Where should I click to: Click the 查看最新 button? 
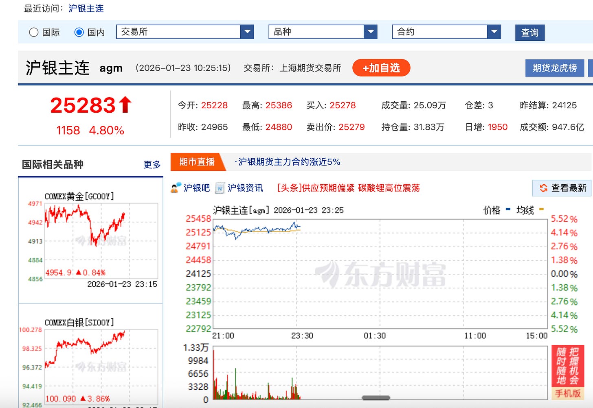(x=562, y=188)
